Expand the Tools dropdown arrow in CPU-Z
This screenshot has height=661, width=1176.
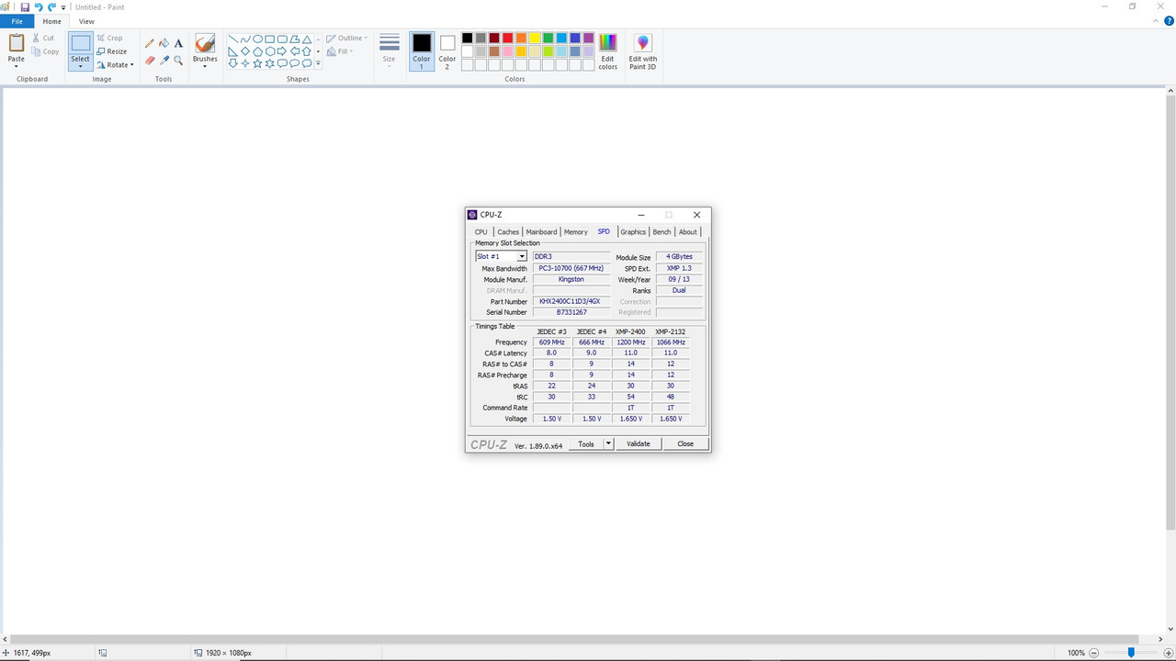click(x=608, y=444)
